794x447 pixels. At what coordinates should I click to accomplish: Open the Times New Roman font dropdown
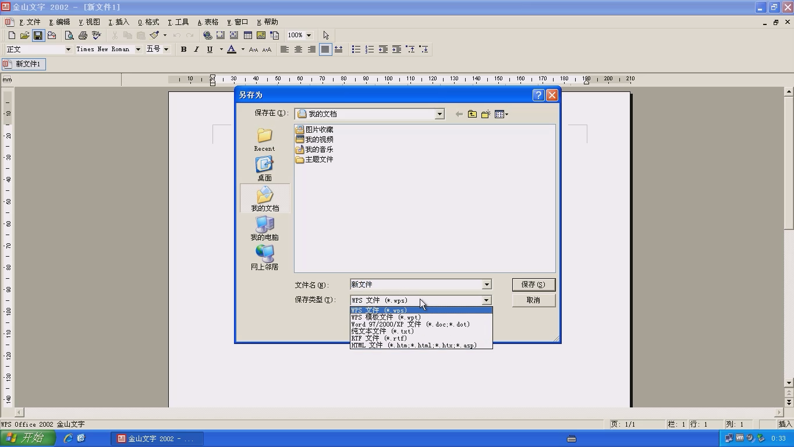138,49
